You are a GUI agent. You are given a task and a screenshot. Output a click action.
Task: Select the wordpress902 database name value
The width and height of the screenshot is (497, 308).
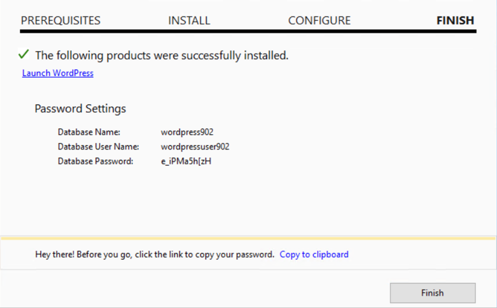pos(187,132)
